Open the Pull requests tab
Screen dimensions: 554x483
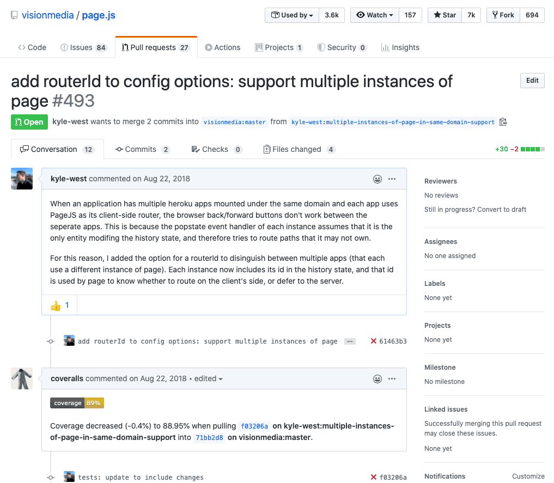point(156,47)
